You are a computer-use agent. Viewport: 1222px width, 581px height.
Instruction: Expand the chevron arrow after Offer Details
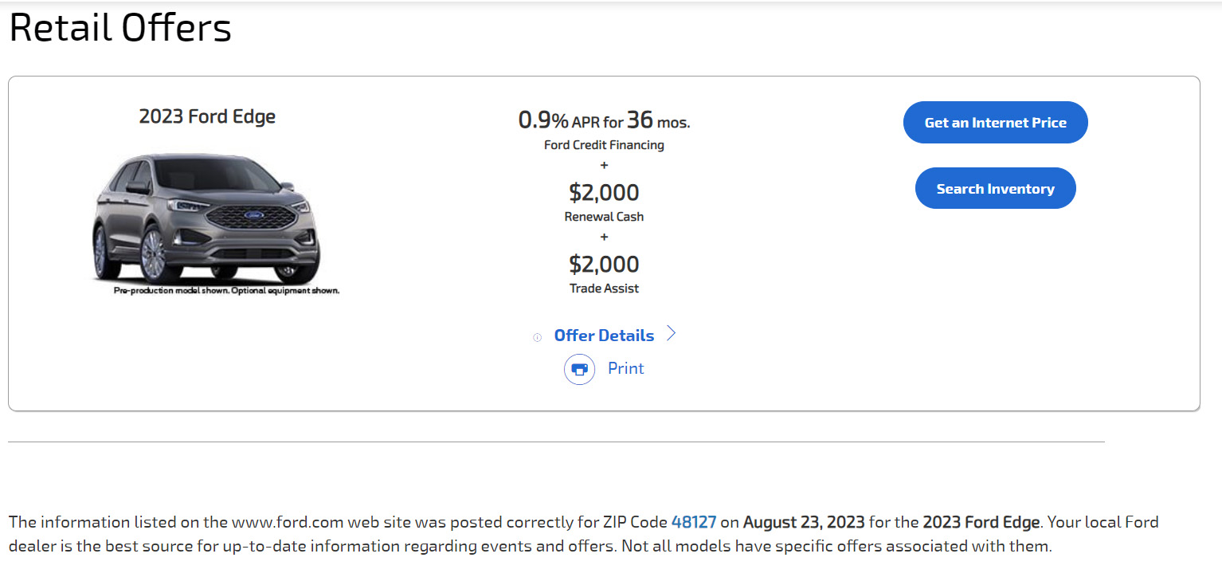pyautogui.click(x=671, y=334)
